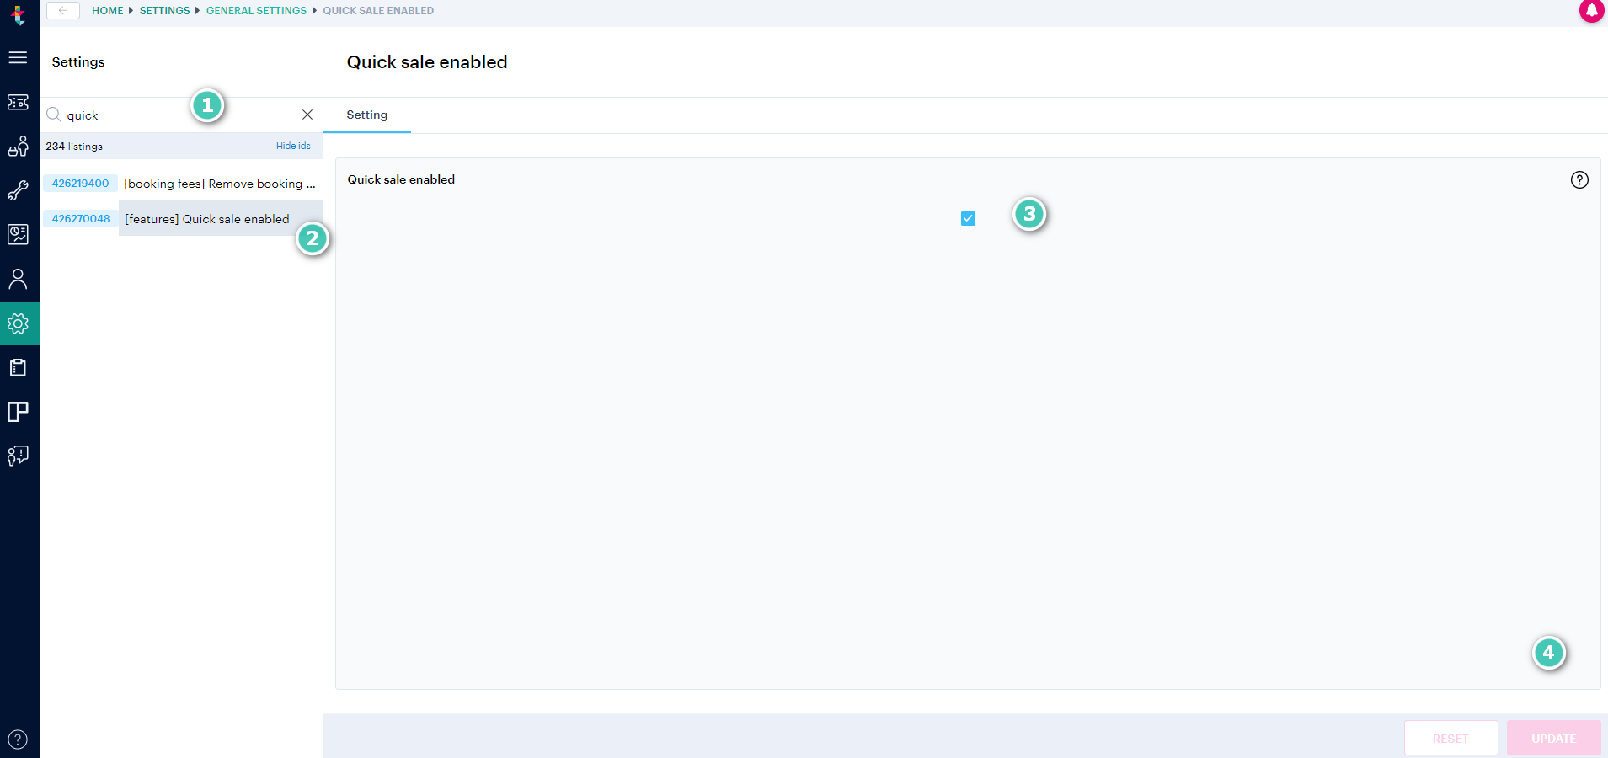Viewport: 1608px width, 758px height.
Task: Select Quick sale enabled features listing
Action: [221, 219]
